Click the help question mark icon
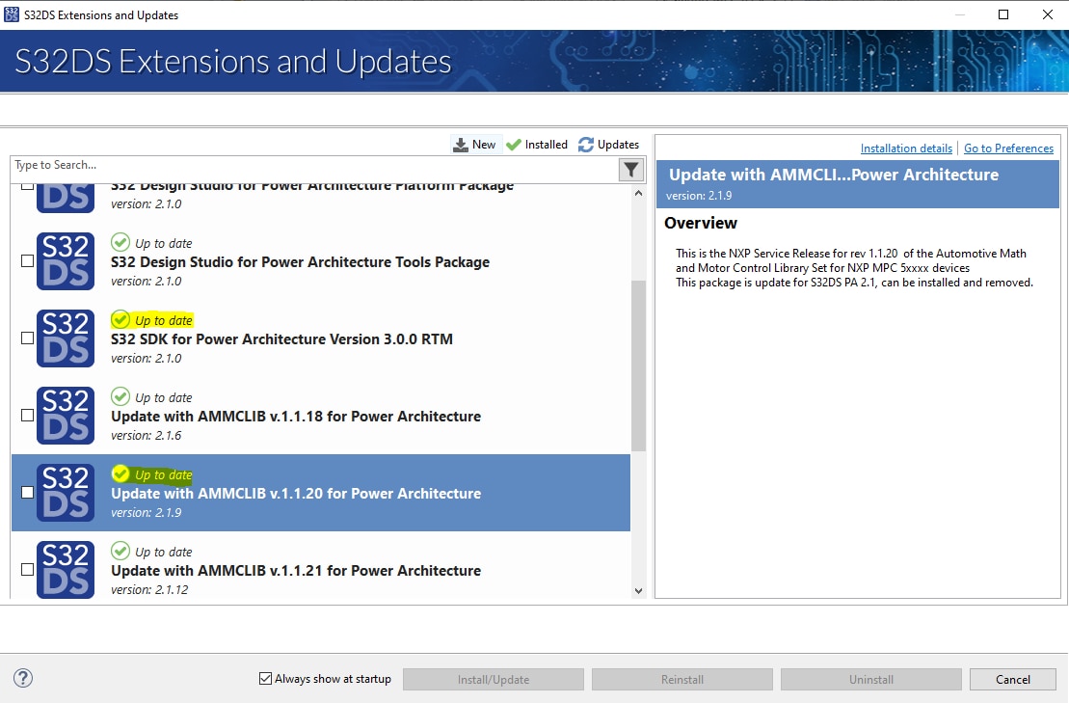The height and width of the screenshot is (703, 1069). click(x=23, y=678)
